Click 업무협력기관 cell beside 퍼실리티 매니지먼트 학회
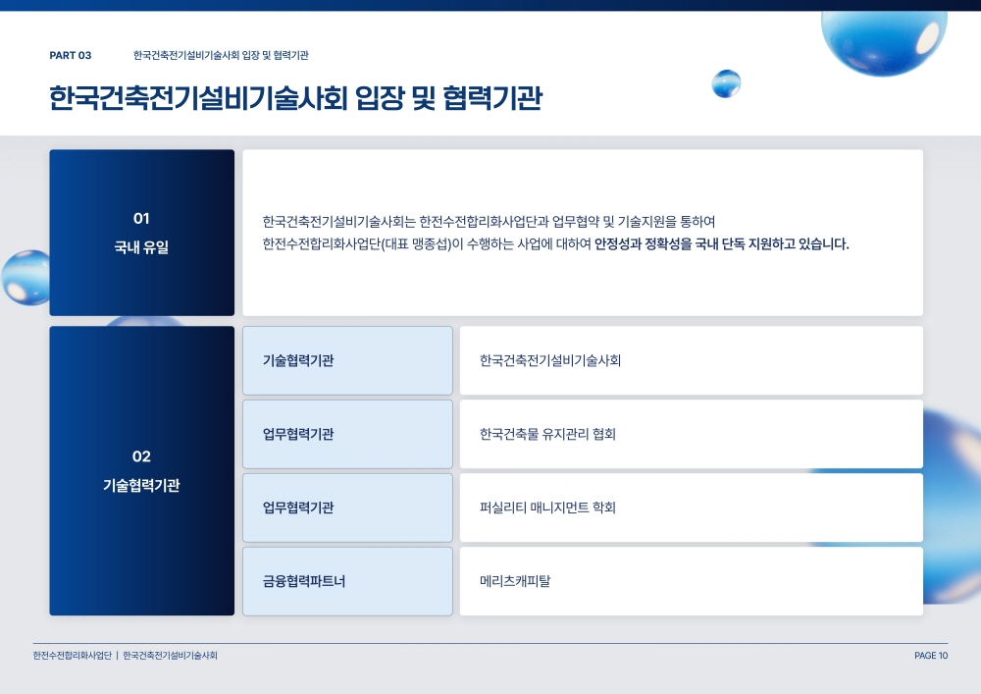 (x=347, y=507)
